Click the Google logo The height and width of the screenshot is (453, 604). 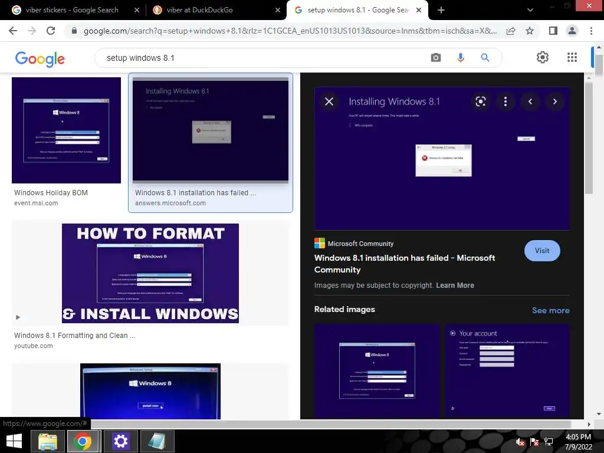tap(40, 58)
